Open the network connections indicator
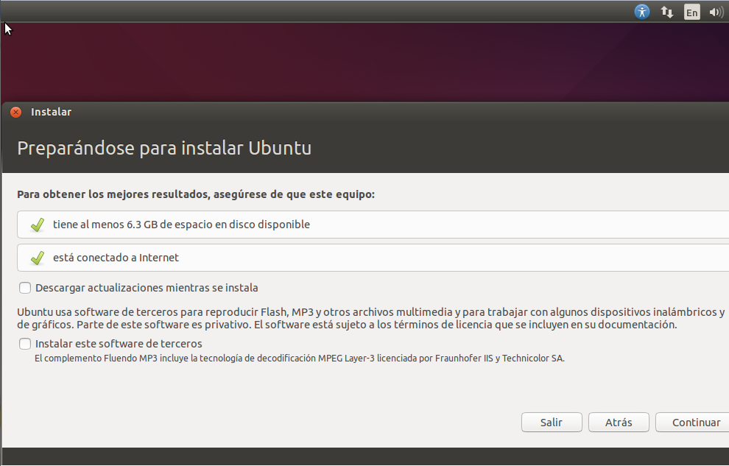This screenshot has width=729, height=466. click(667, 12)
